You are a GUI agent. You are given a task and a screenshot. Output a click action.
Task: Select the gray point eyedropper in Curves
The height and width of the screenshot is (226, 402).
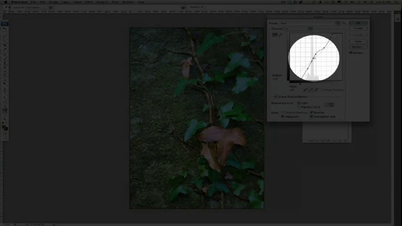click(311, 90)
